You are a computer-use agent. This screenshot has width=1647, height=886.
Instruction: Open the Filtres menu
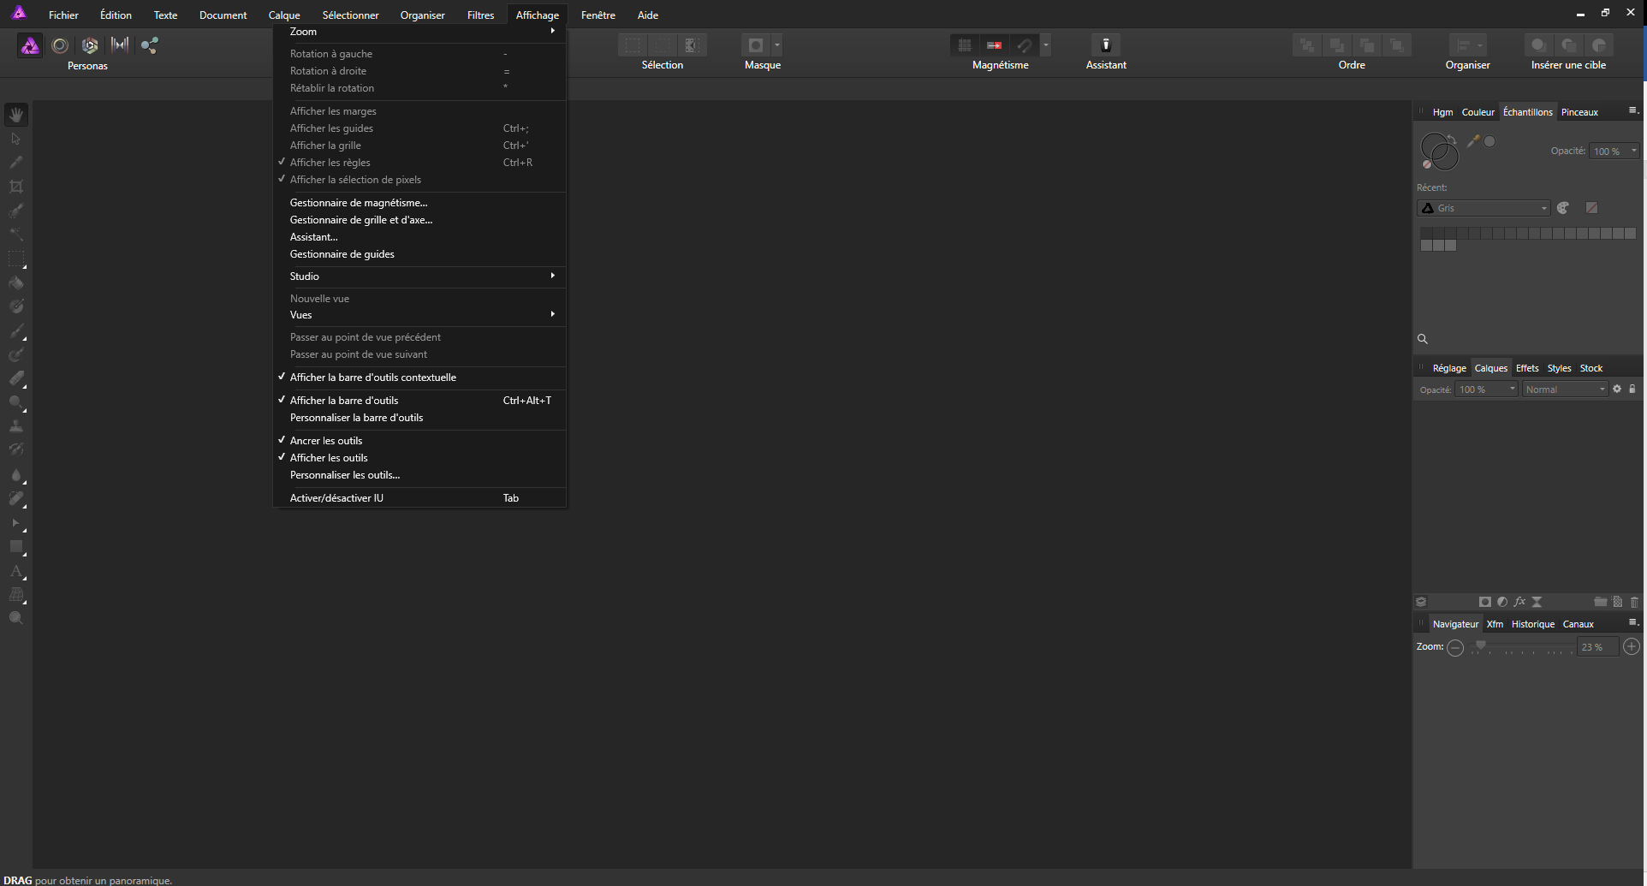point(481,15)
